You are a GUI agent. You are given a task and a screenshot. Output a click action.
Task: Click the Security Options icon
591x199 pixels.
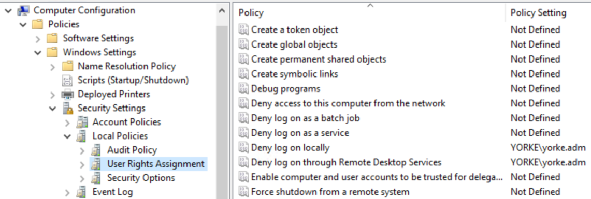pos(96,178)
